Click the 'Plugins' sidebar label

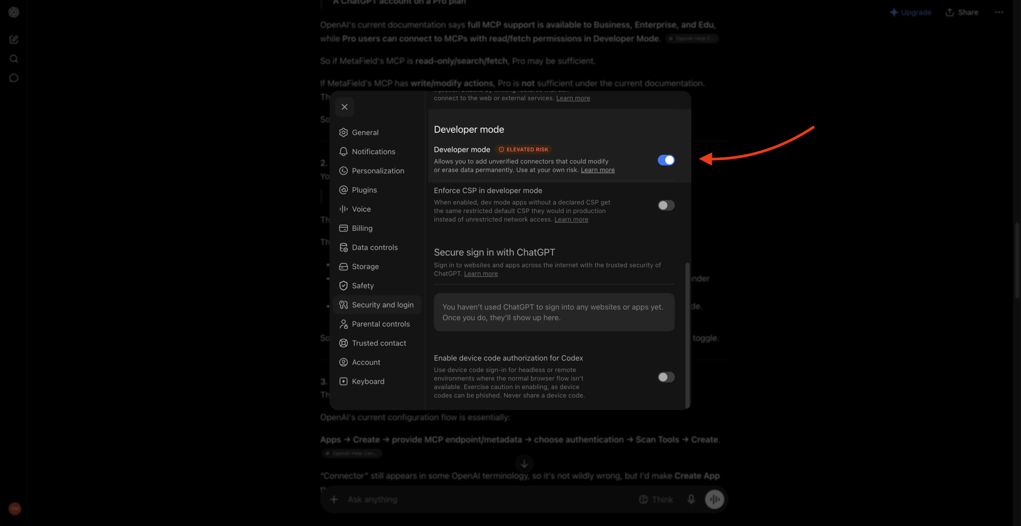[364, 190]
